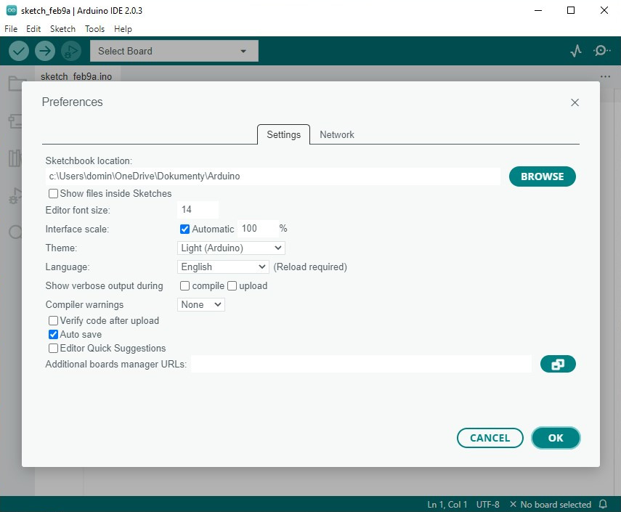Switch to the Network tab
Image resolution: width=621 pixels, height=512 pixels.
coord(337,135)
